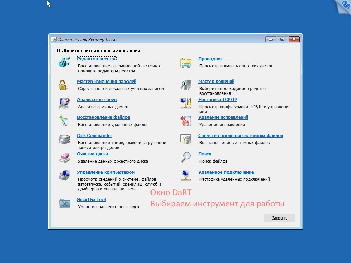Open Удаленное подключение link

click(226, 172)
